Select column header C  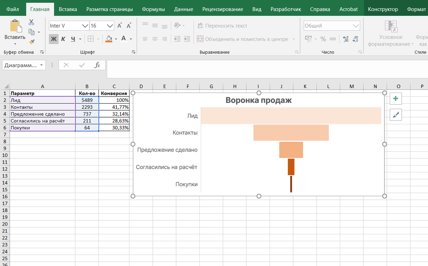tap(114, 87)
